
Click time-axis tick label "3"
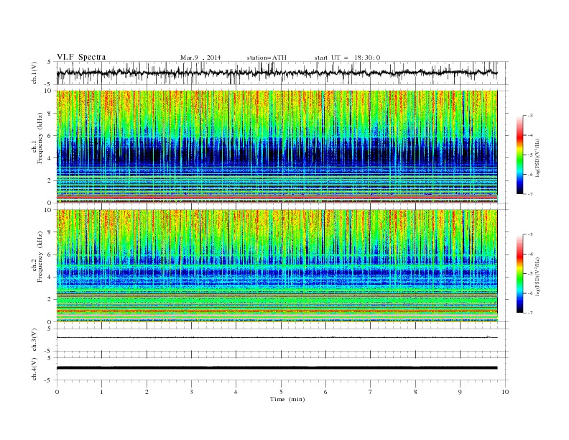tap(191, 392)
